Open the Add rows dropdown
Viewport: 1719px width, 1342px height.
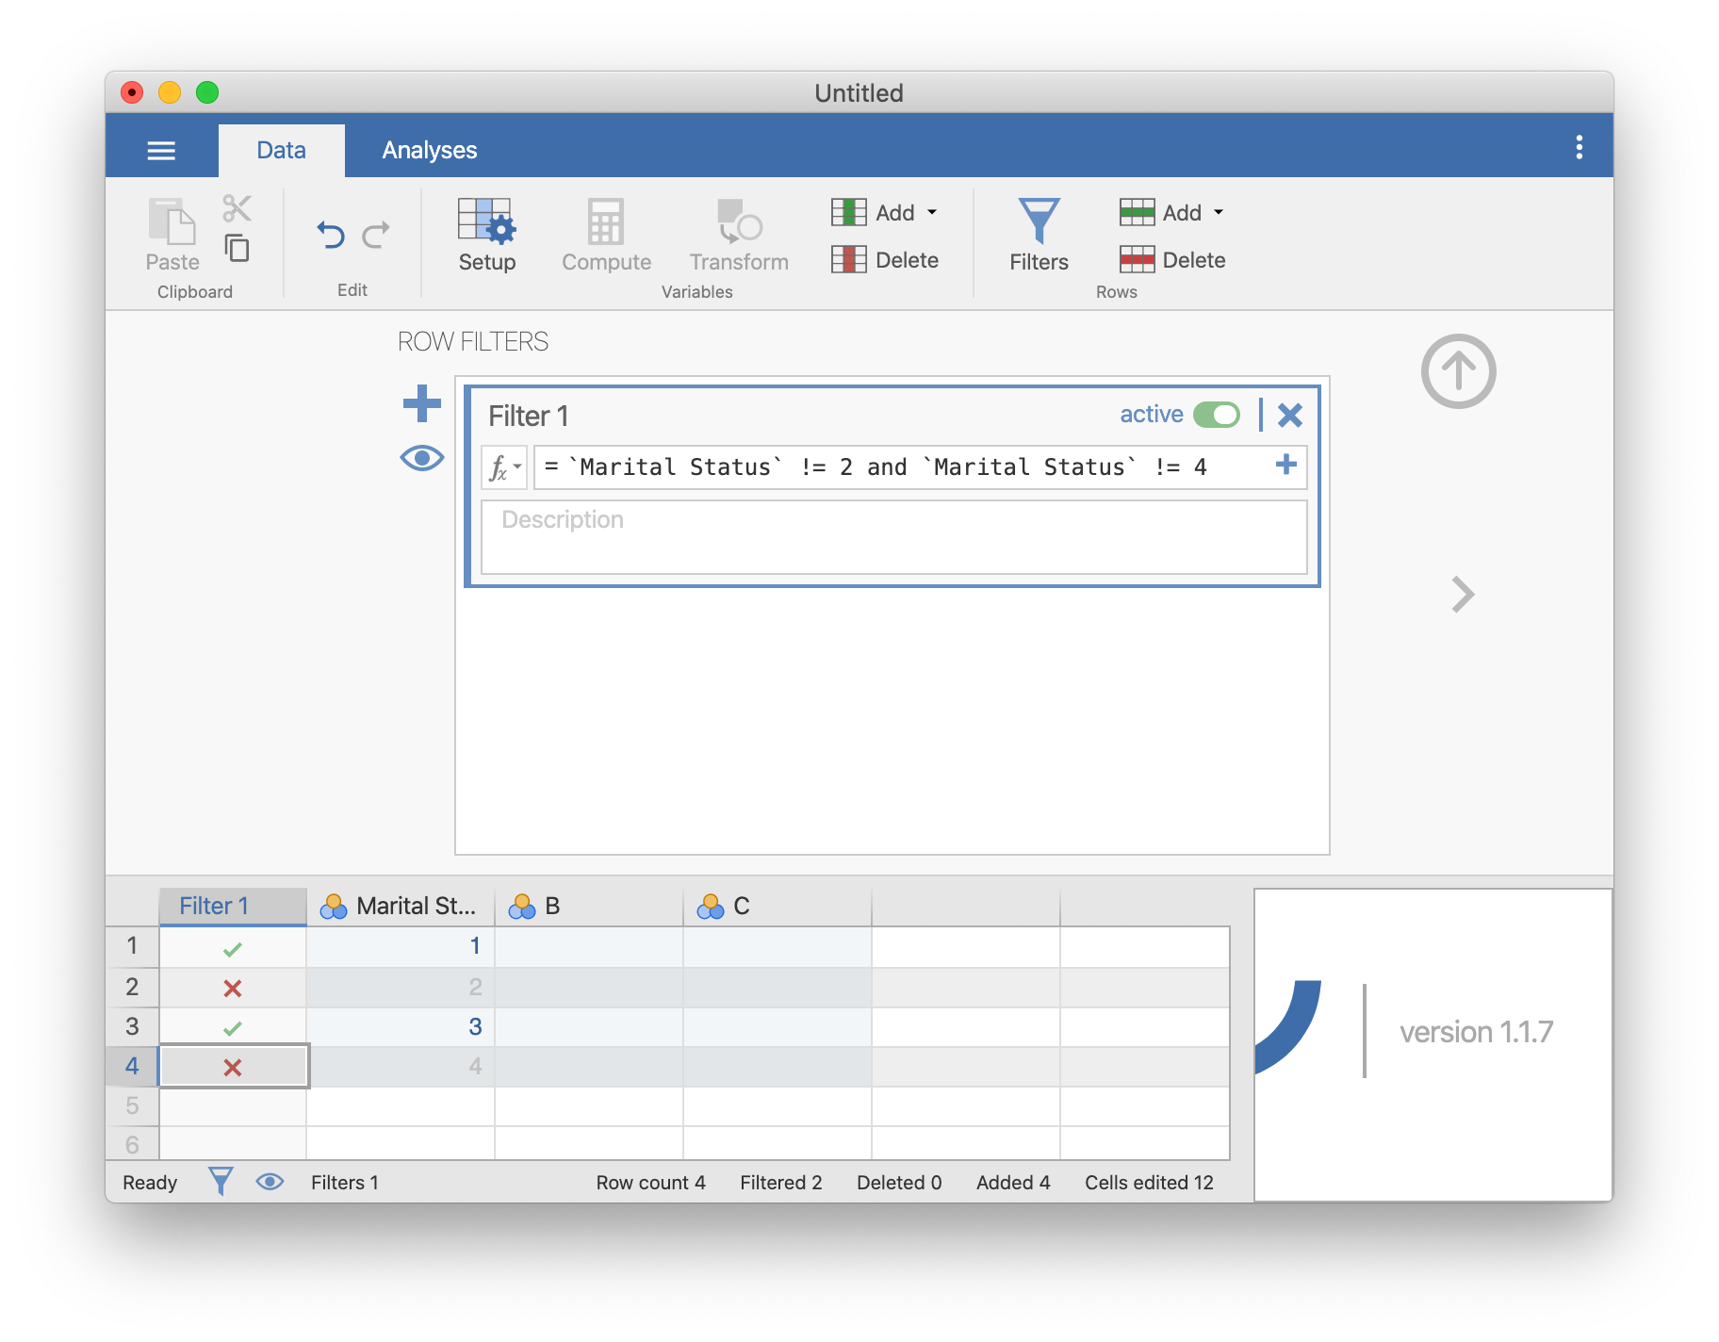(1171, 213)
